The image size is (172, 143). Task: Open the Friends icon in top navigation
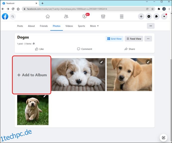click(66, 16)
